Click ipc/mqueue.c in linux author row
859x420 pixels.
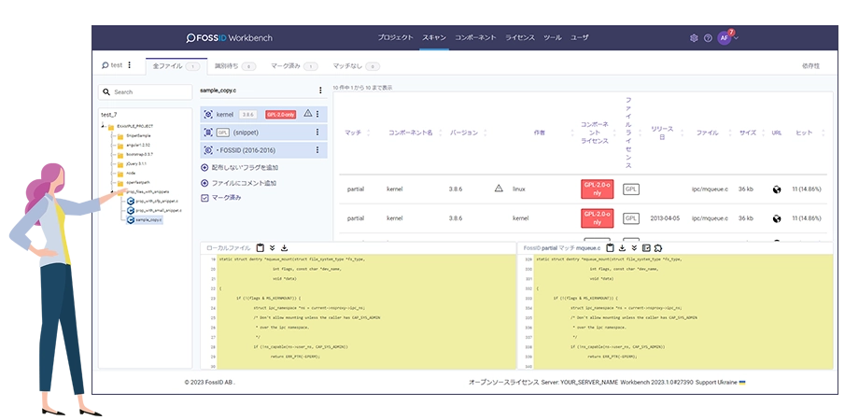(710, 189)
